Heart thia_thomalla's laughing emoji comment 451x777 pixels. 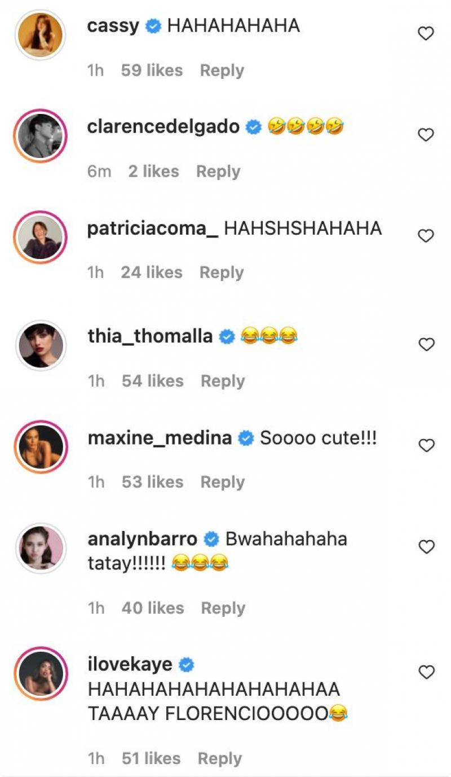[426, 344]
